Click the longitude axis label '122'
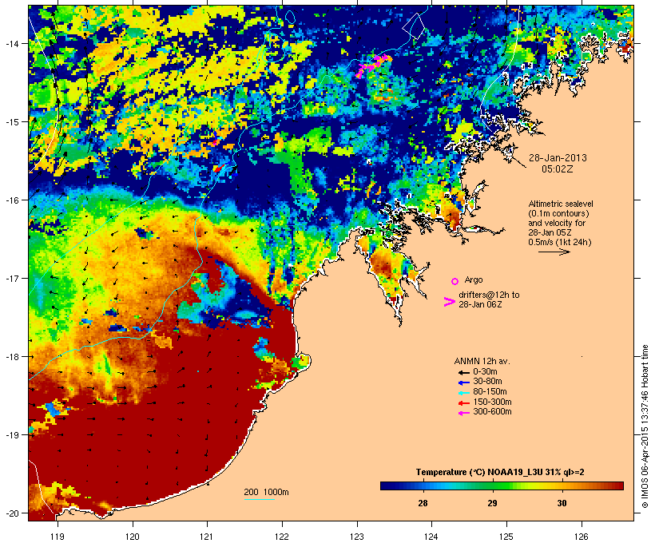 pos(282,537)
